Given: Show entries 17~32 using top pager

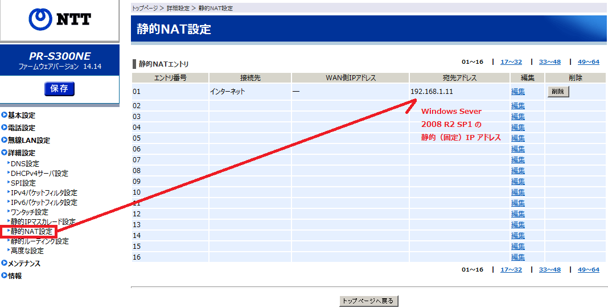Looking at the screenshot, I should click(x=511, y=62).
